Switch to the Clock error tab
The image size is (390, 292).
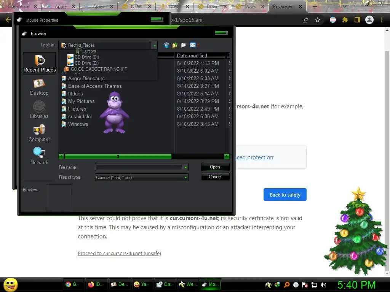pyautogui.click(x=19, y=6)
